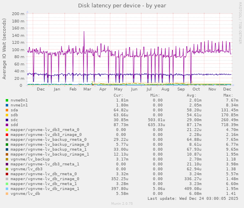Click the 200 m y-axis tick label

tap(18, 14)
